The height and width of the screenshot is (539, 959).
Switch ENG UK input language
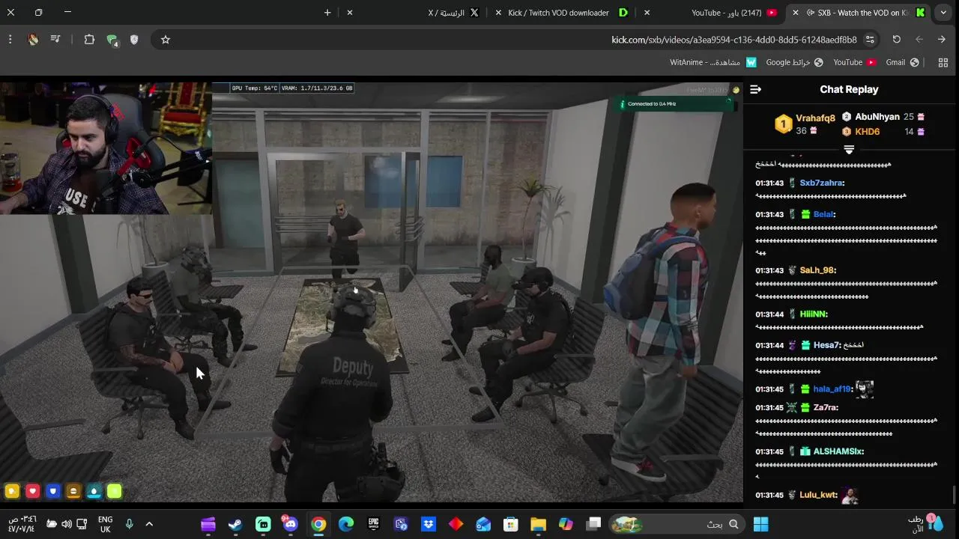point(105,524)
